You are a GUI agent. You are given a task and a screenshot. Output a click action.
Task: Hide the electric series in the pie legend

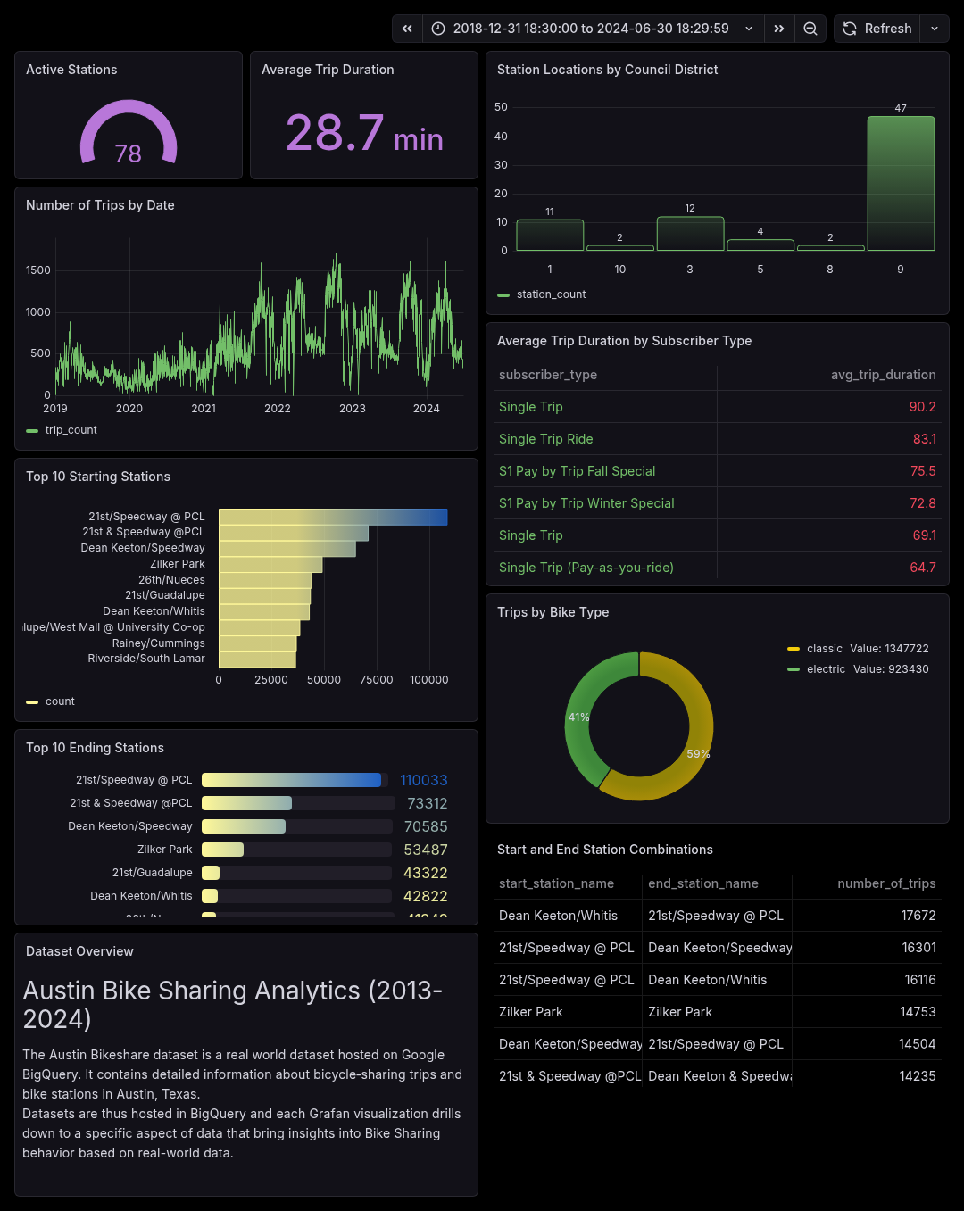coord(826,668)
